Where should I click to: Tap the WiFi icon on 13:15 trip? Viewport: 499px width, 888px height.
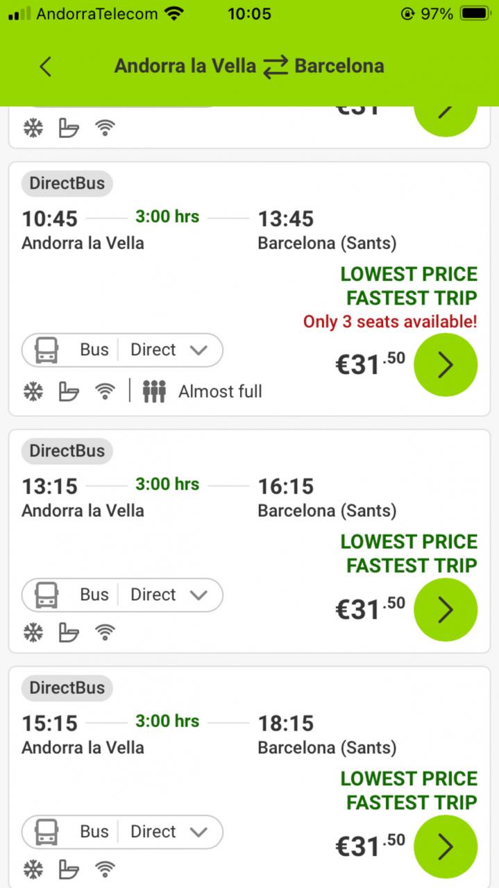coord(105,632)
